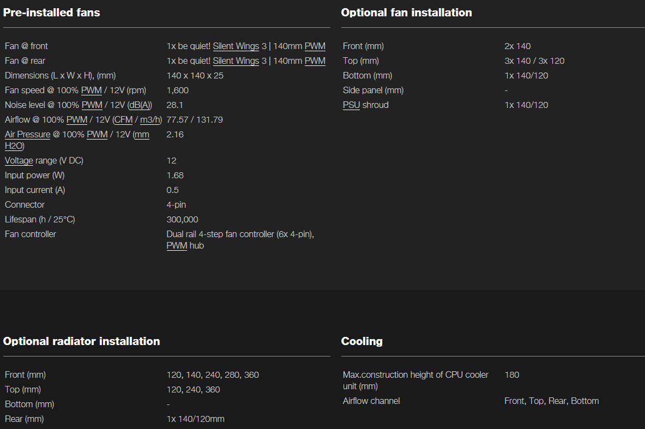Click 'Side panel (mm)' label

(x=373, y=90)
